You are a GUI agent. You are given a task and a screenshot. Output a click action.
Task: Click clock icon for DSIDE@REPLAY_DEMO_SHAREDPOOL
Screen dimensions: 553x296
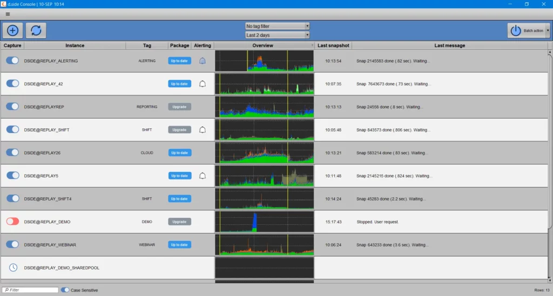(13, 267)
